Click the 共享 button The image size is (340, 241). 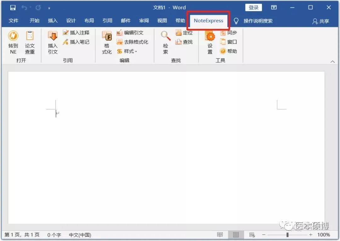coord(321,21)
